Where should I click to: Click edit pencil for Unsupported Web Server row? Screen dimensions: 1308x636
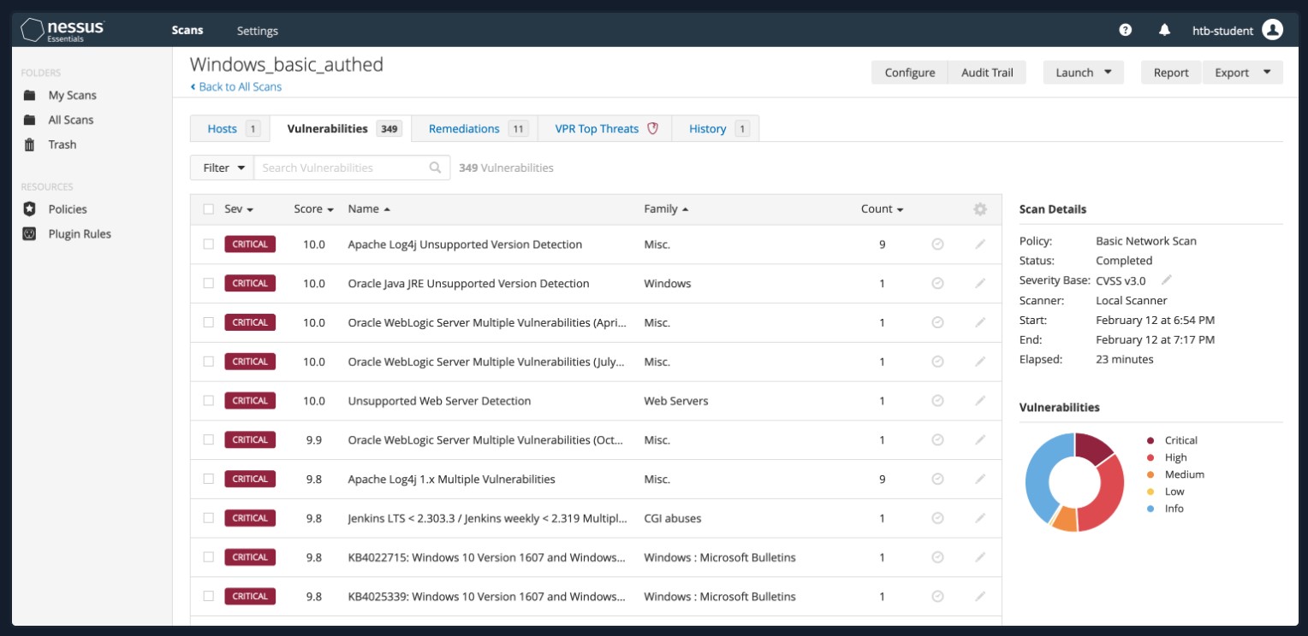tap(980, 400)
